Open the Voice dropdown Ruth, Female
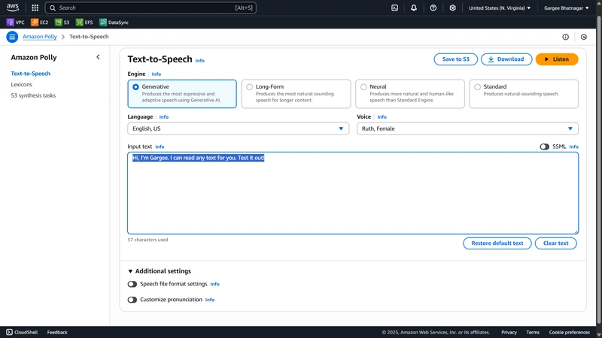602x338 pixels. (467, 128)
